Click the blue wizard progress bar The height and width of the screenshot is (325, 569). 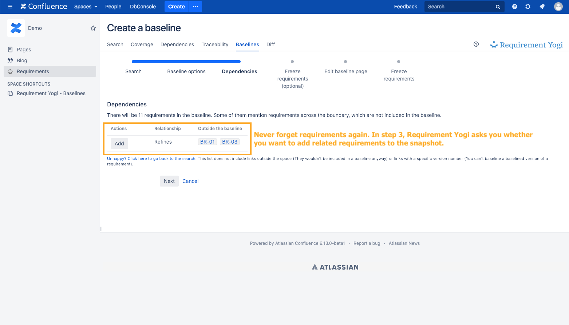coord(186,62)
